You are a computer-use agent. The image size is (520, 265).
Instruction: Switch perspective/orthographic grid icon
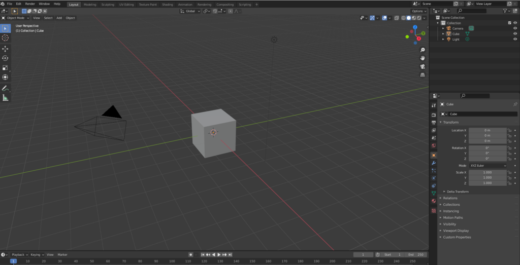422,75
